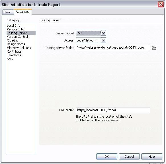Click the Cancel button
This screenshot has width=166, height=164.
[129, 157]
